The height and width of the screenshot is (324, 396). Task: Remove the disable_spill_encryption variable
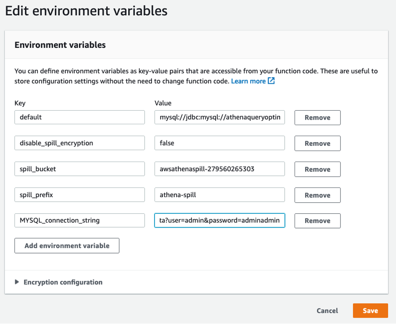point(317,143)
